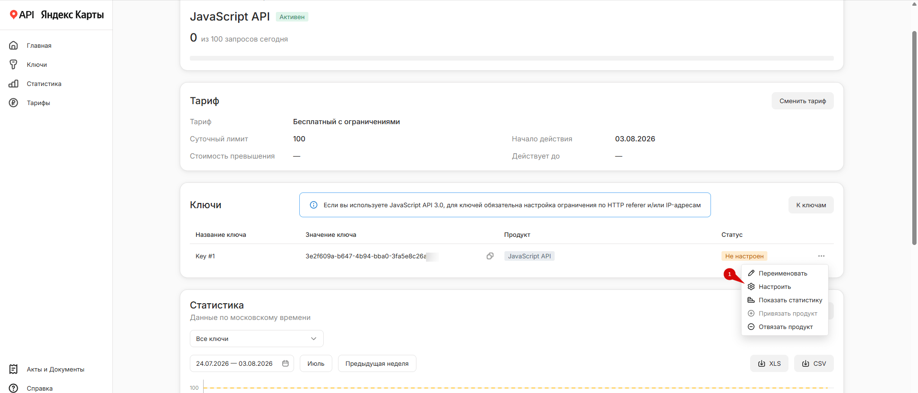This screenshot has height=393, width=918.
Task: Open Статистика section in sidebar
Action: point(44,84)
